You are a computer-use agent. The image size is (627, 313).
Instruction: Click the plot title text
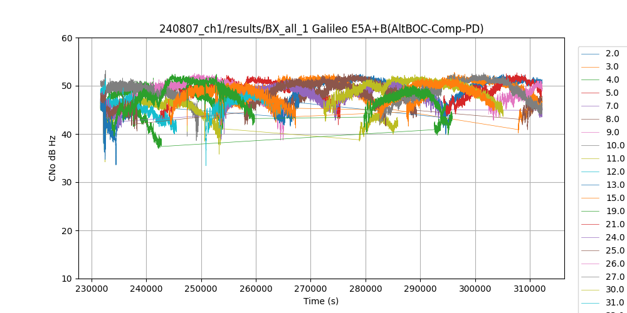[x=321, y=29]
